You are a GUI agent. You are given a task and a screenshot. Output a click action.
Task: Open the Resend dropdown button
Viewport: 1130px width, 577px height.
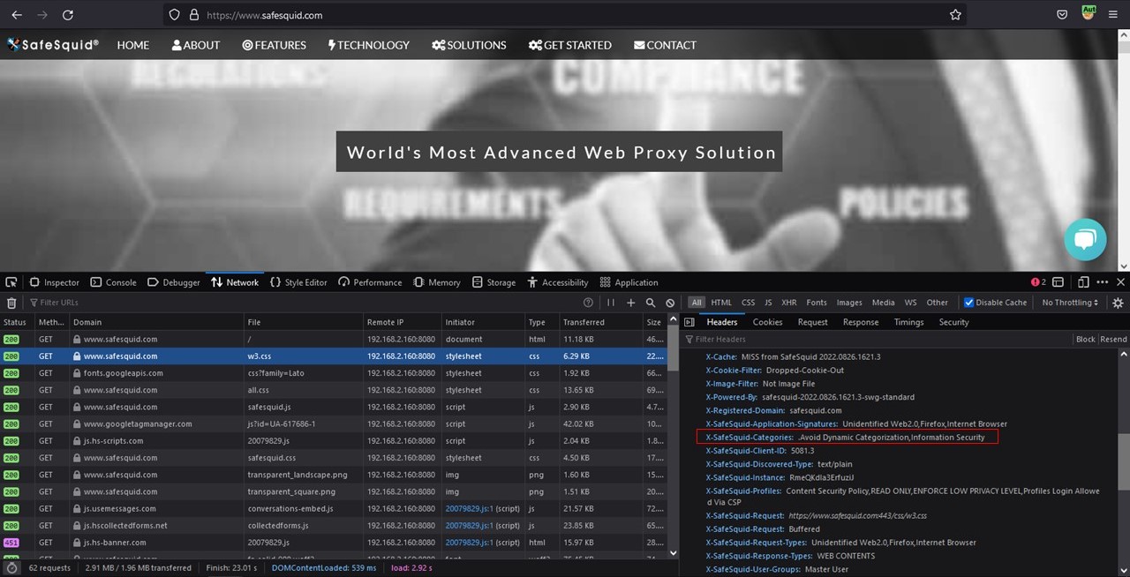(x=1113, y=339)
